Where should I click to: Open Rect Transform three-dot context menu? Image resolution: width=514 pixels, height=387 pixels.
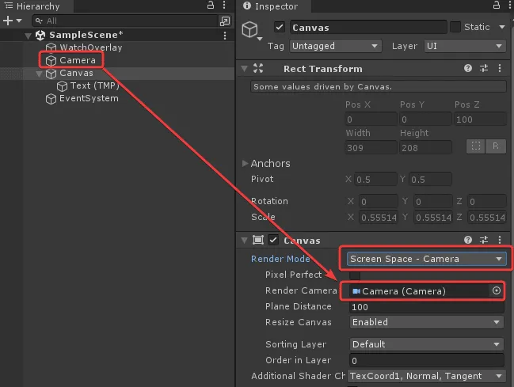pos(500,68)
